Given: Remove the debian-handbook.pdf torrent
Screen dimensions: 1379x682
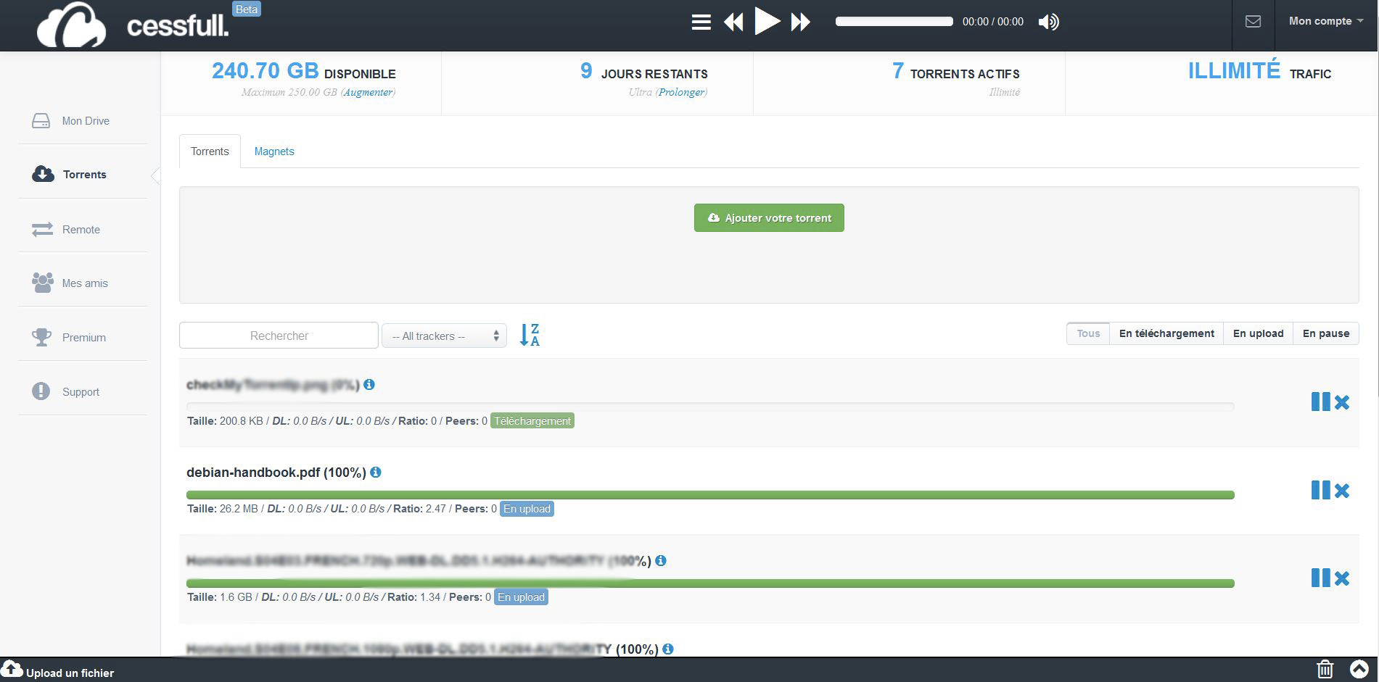Looking at the screenshot, I should click(1342, 491).
